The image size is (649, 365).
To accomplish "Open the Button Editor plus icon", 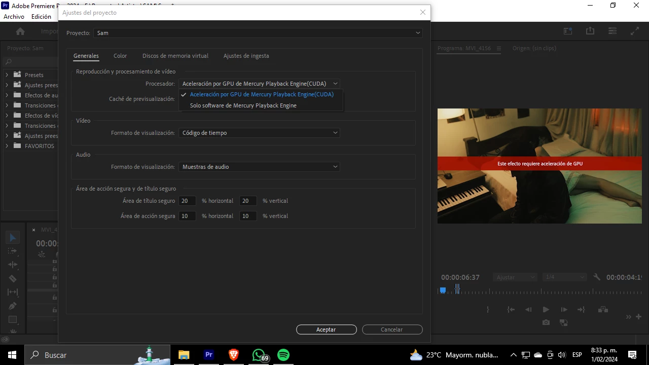I will pyautogui.click(x=638, y=316).
